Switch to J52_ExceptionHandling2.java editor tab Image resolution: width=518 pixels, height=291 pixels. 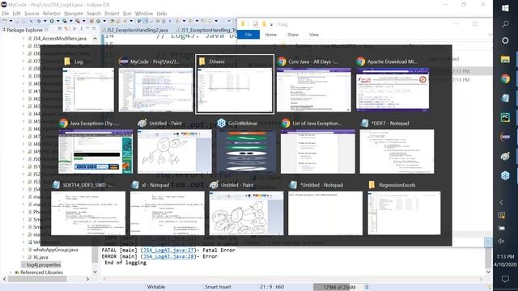coord(137,30)
